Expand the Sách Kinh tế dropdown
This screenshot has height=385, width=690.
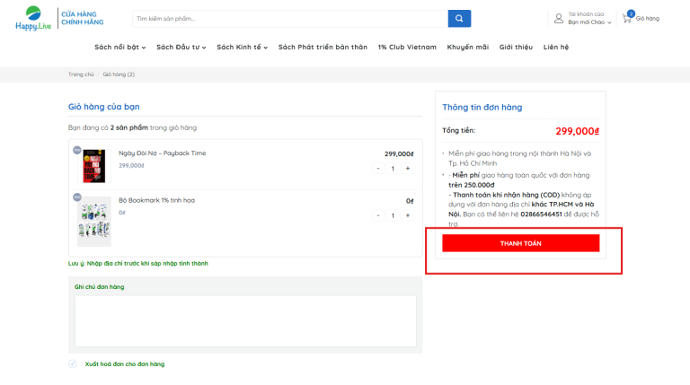click(242, 47)
